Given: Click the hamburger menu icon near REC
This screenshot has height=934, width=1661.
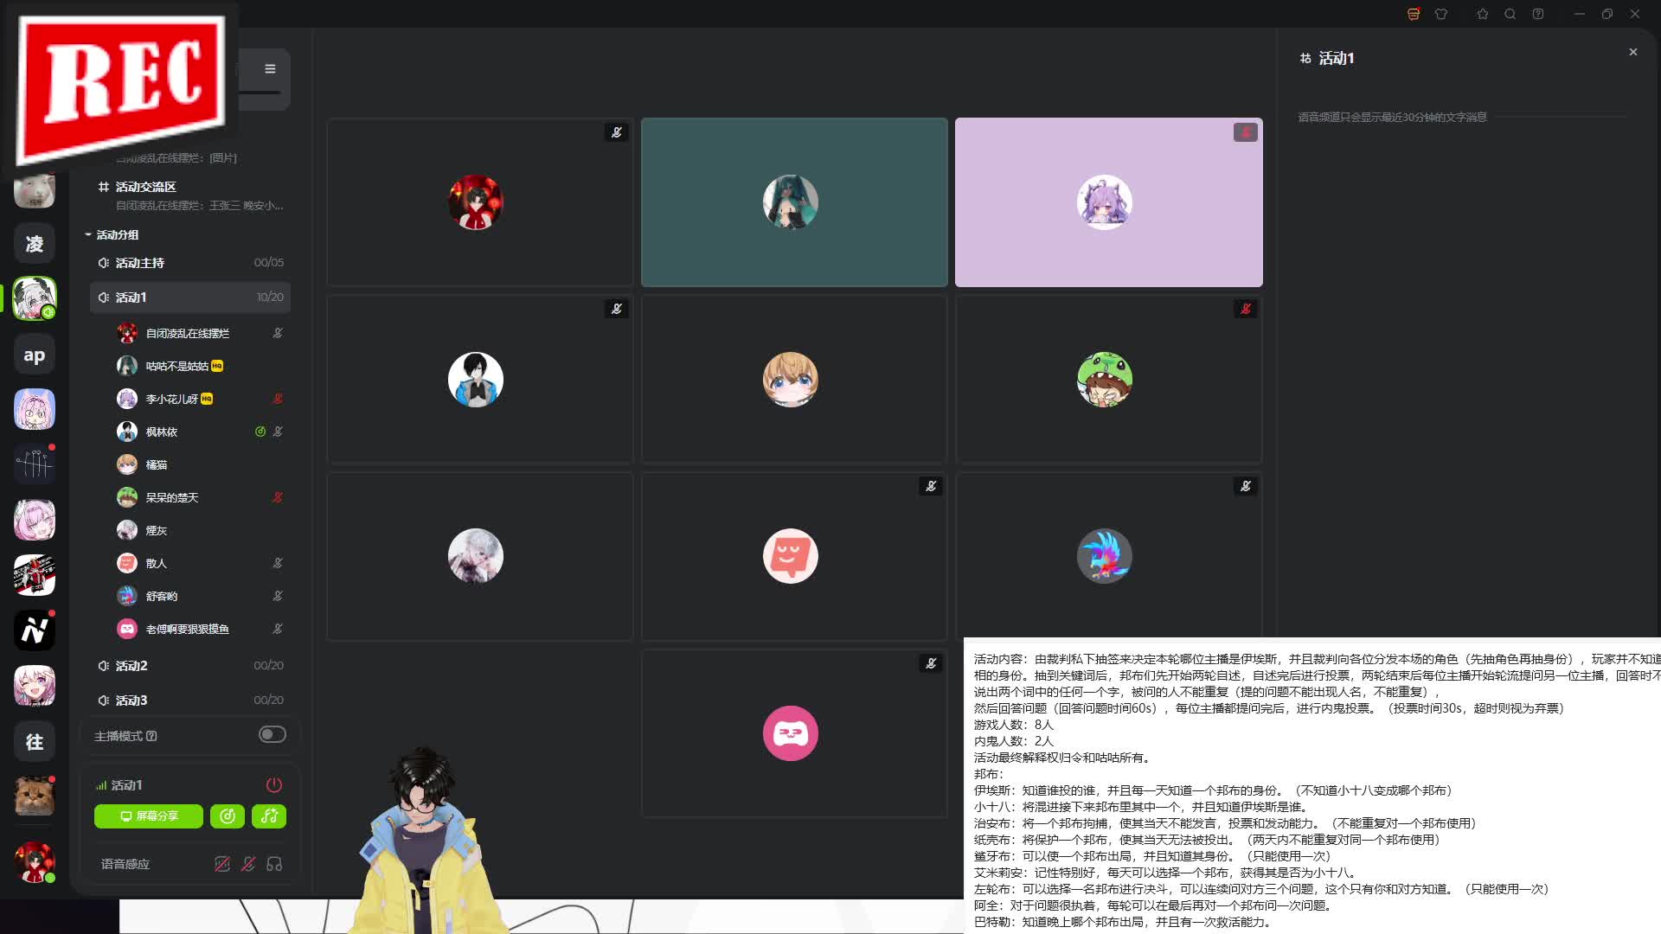Looking at the screenshot, I should [270, 69].
